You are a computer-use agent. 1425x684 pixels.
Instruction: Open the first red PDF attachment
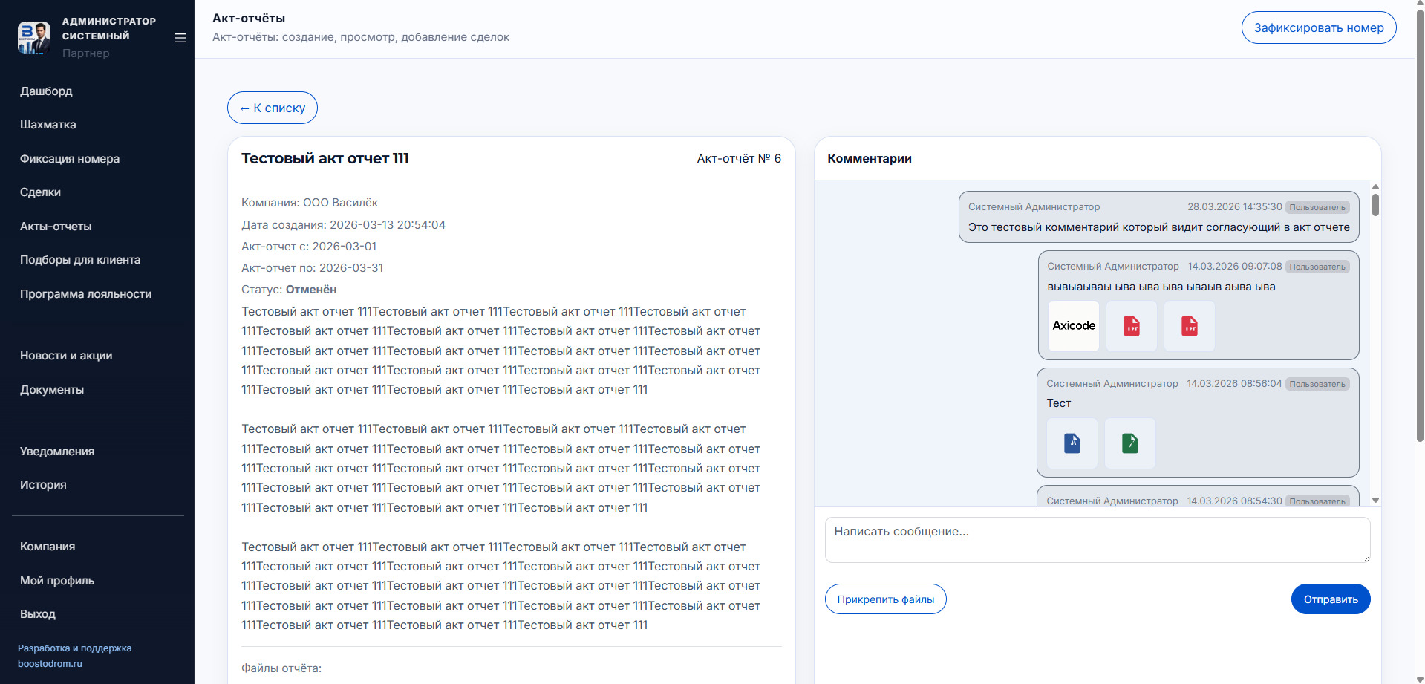tap(1131, 326)
